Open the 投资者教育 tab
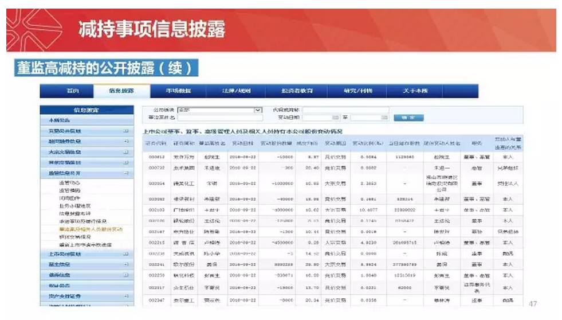562x320 pixels. [297, 91]
